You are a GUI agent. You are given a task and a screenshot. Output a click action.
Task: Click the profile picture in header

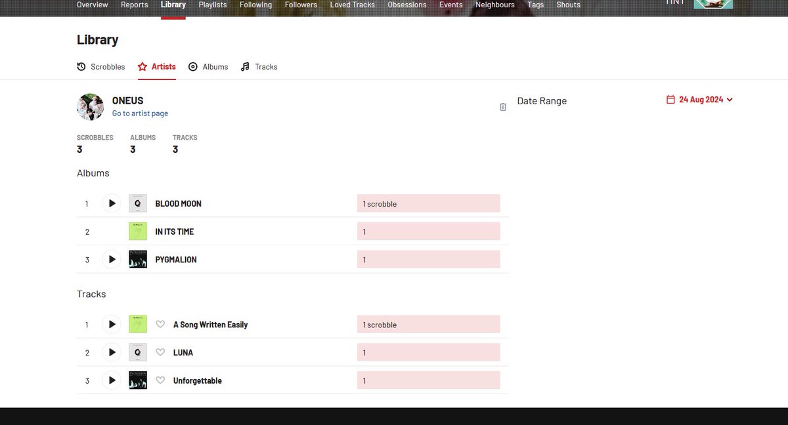(x=713, y=4)
